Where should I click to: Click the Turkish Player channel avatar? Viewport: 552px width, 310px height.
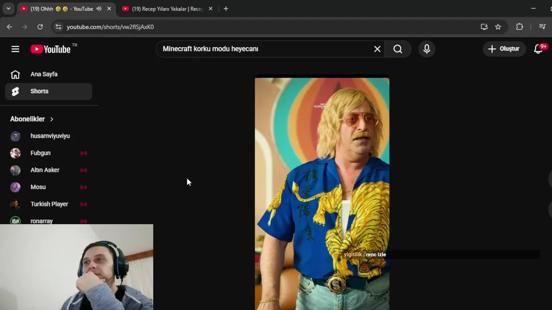(x=15, y=204)
